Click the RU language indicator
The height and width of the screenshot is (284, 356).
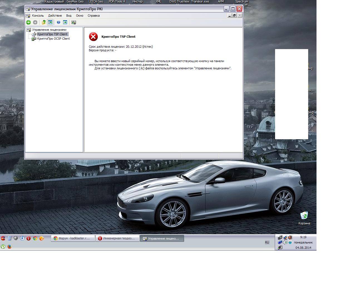click(x=267, y=242)
